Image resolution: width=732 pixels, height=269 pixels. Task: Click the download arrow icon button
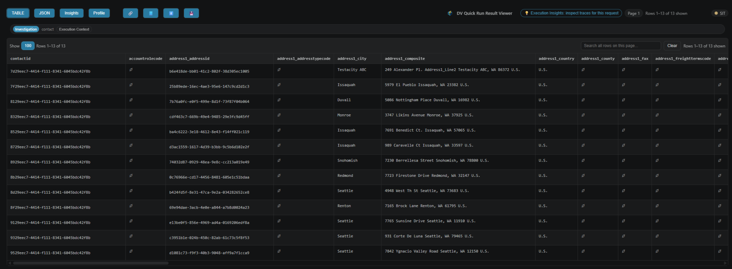point(171,13)
